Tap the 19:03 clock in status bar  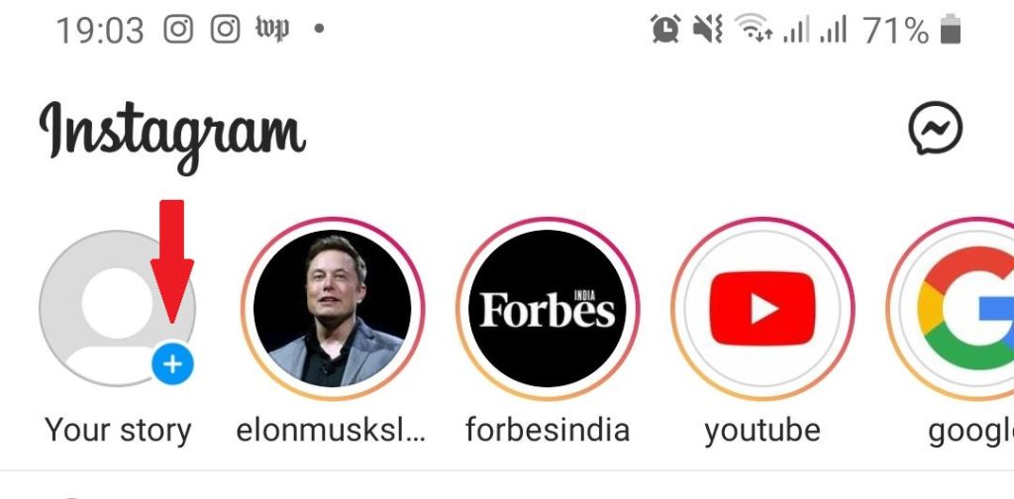[100, 31]
